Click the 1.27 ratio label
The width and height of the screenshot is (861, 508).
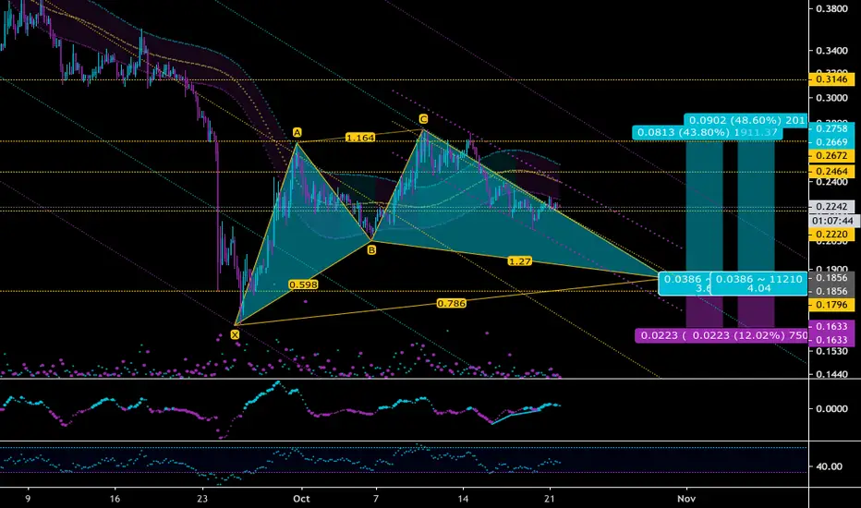pyautogui.click(x=519, y=260)
